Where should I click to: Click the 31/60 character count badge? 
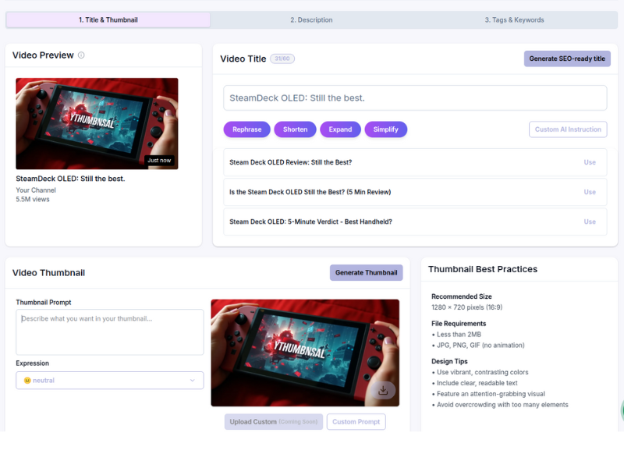click(x=282, y=58)
